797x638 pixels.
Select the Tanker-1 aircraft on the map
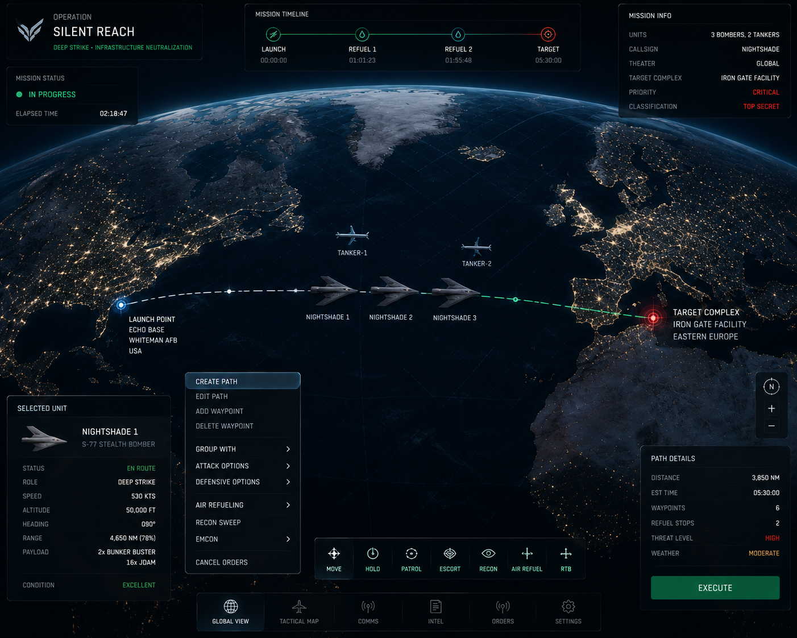point(352,235)
